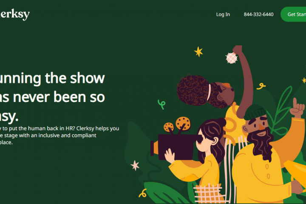
Task: Click the HR description paragraph text
Action: click(59, 135)
